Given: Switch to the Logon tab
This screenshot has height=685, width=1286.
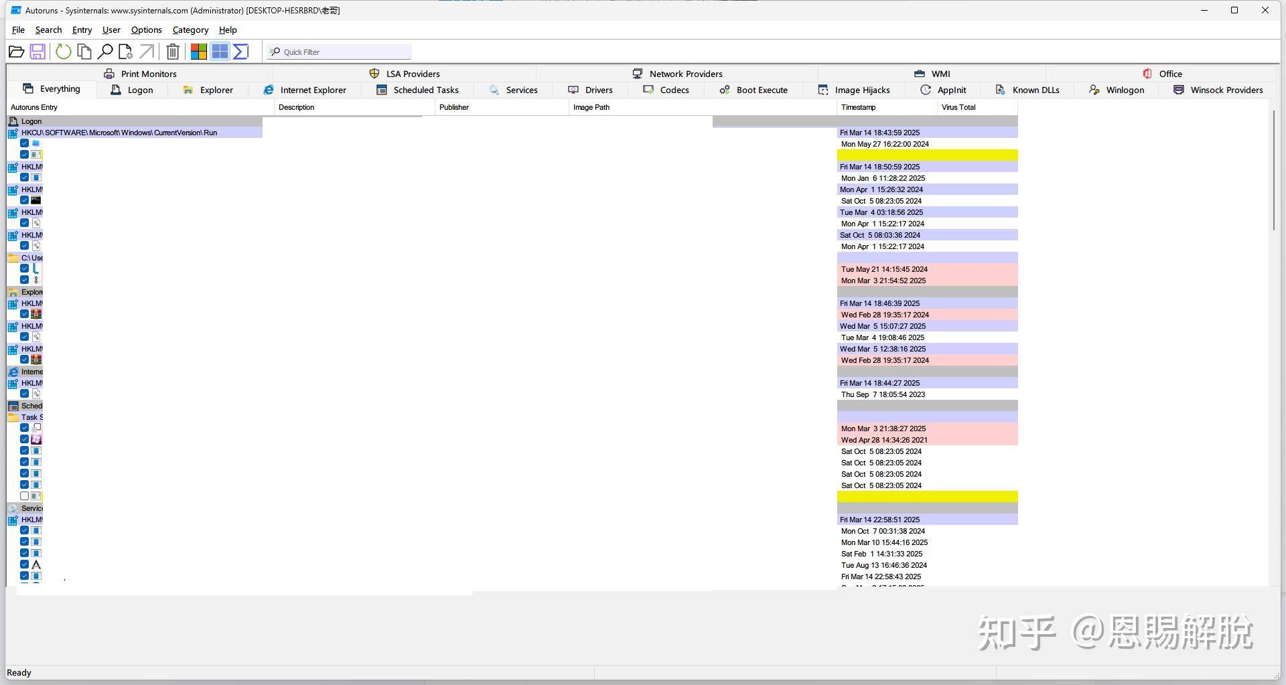Looking at the screenshot, I should pyautogui.click(x=132, y=90).
